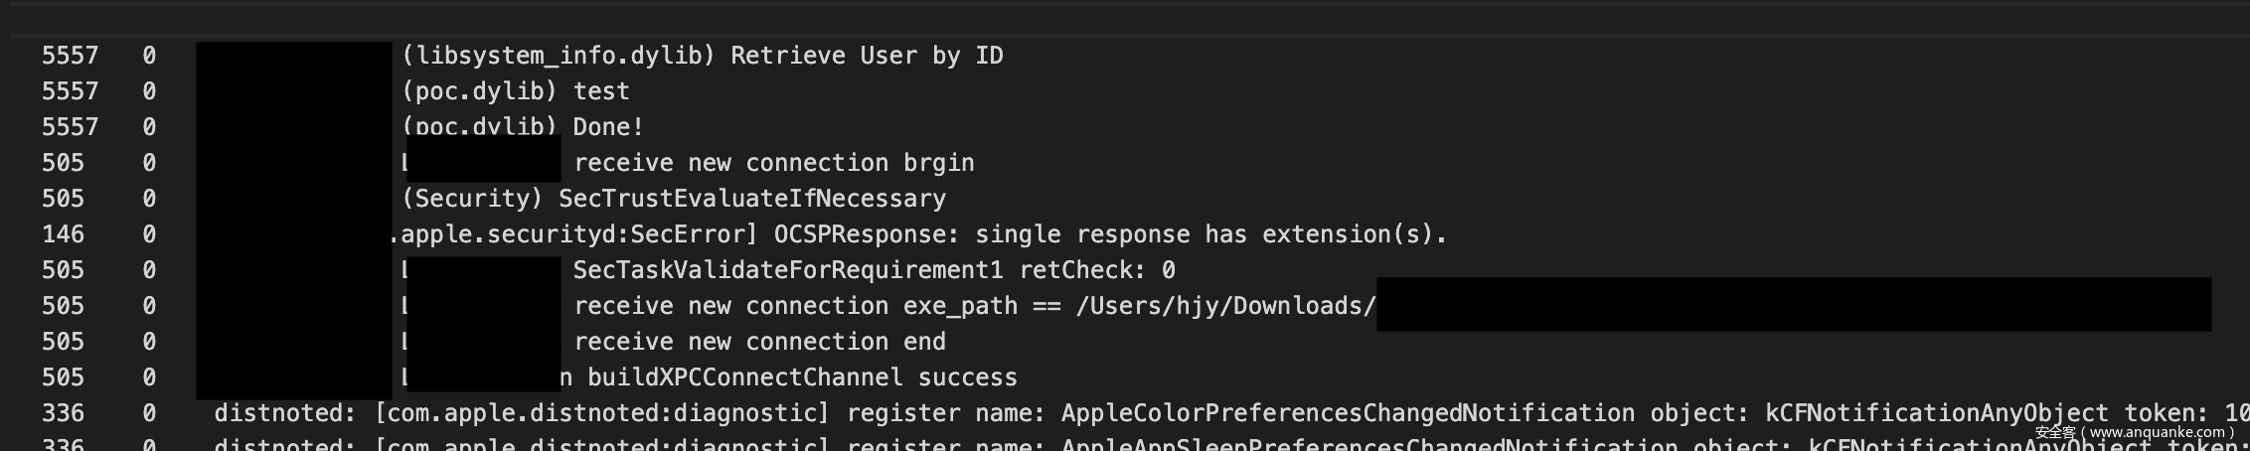Select the "(poc.dylib) test" log entry
This screenshot has width=2250, height=451.
coord(516,91)
